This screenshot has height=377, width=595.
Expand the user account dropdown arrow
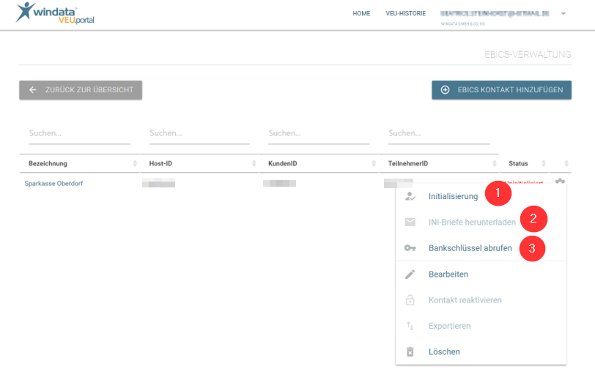[563, 14]
